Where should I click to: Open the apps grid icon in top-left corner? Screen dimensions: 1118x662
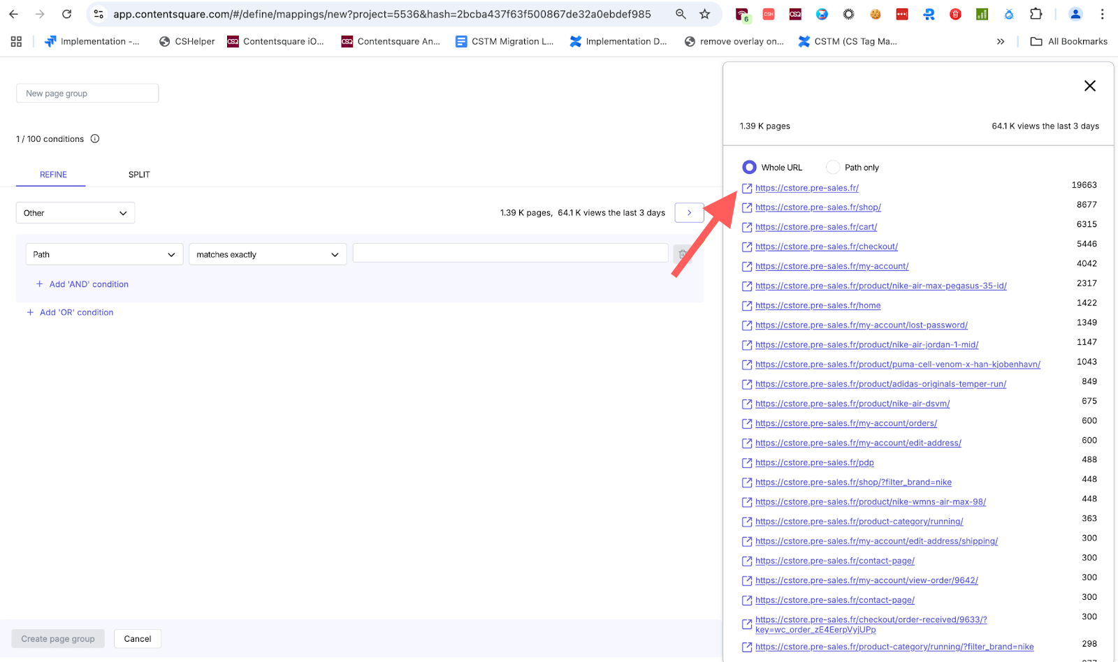pos(15,41)
